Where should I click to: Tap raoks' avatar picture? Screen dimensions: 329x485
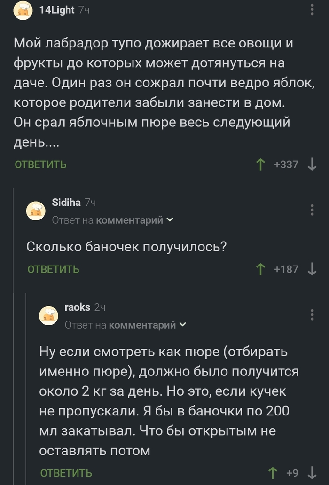[48, 315]
